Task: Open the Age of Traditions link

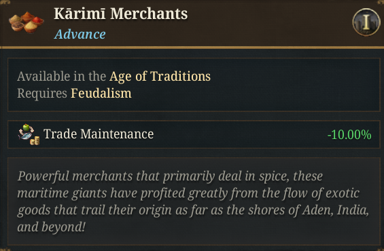Action: [x=160, y=76]
